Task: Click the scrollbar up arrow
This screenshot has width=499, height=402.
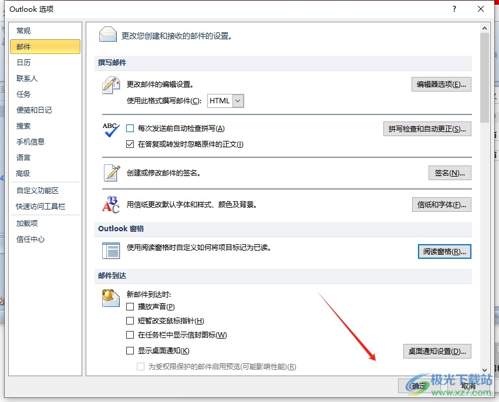Action: [x=484, y=28]
